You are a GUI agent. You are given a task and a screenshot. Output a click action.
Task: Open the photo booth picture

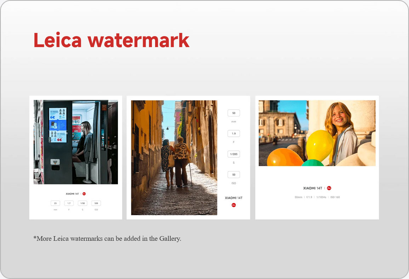point(76,142)
